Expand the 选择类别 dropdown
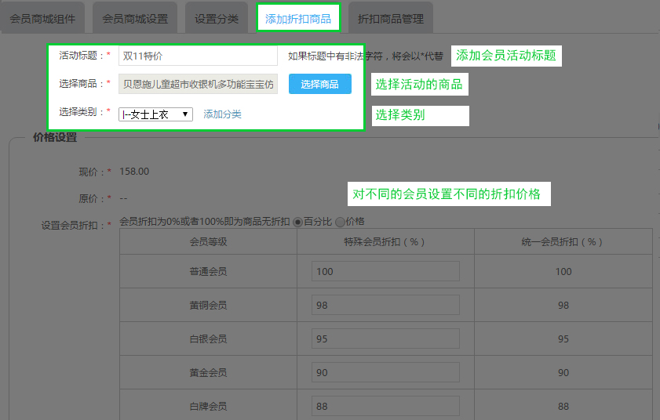Screen dimensions: 660x420 [155, 114]
